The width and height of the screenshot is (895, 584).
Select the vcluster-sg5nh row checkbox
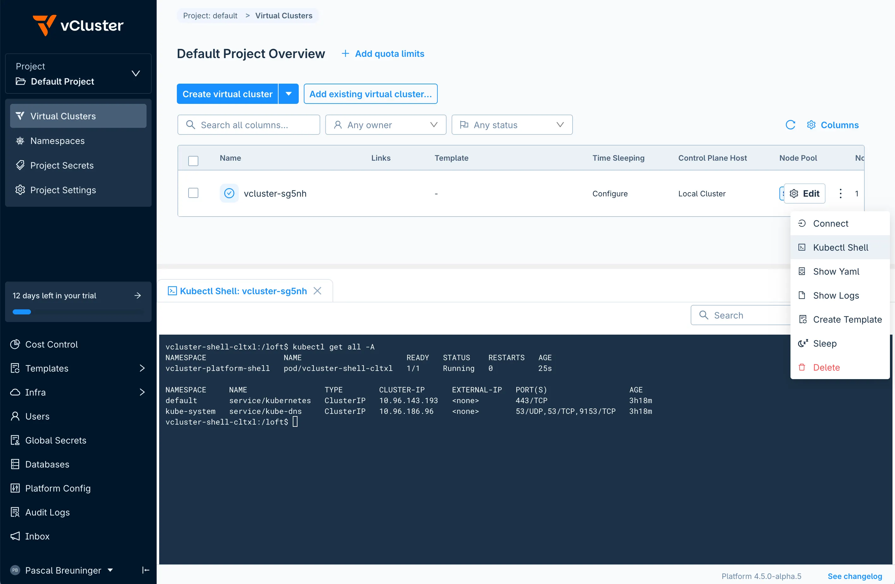tap(193, 193)
